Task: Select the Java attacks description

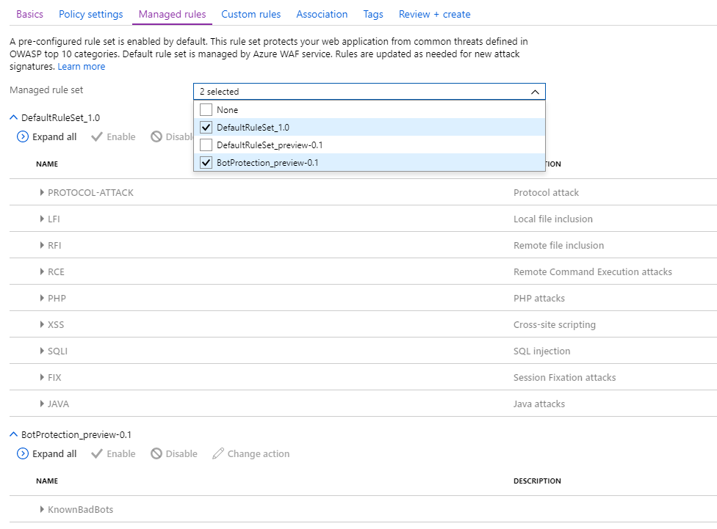Action: 539,404
